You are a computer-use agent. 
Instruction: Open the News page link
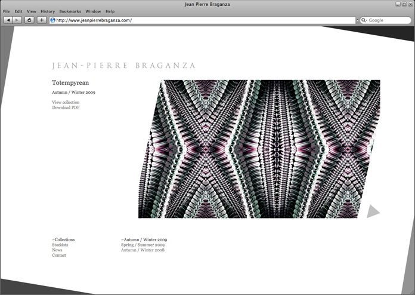[x=57, y=250]
